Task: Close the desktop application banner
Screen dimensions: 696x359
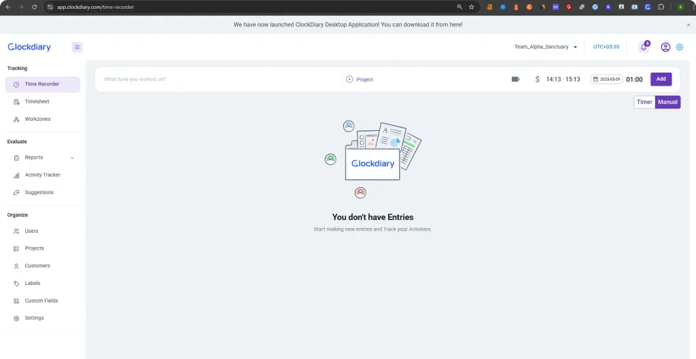Action: pos(689,25)
